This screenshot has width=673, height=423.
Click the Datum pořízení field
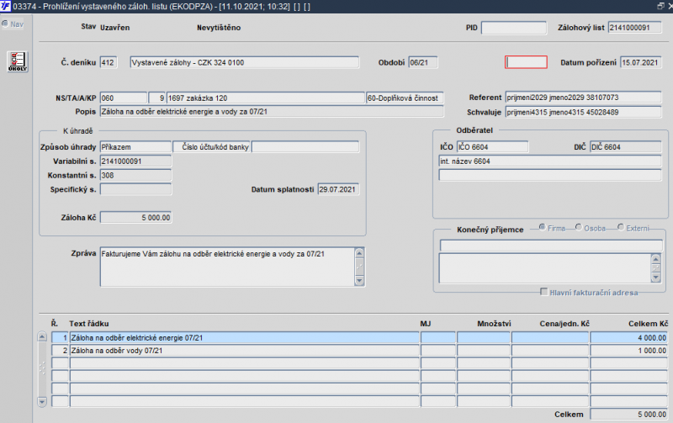click(x=641, y=62)
